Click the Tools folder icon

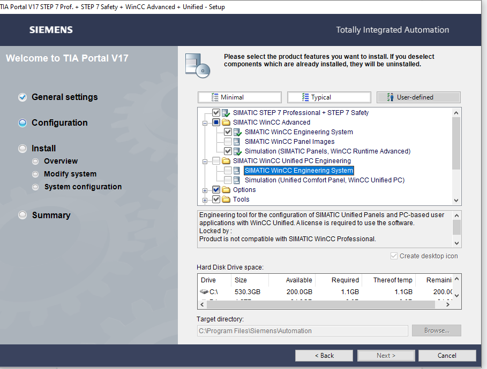[226, 199]
